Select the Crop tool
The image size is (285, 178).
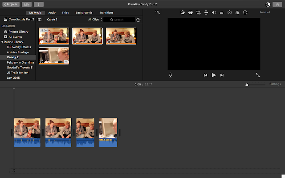[x=198, y=12]
